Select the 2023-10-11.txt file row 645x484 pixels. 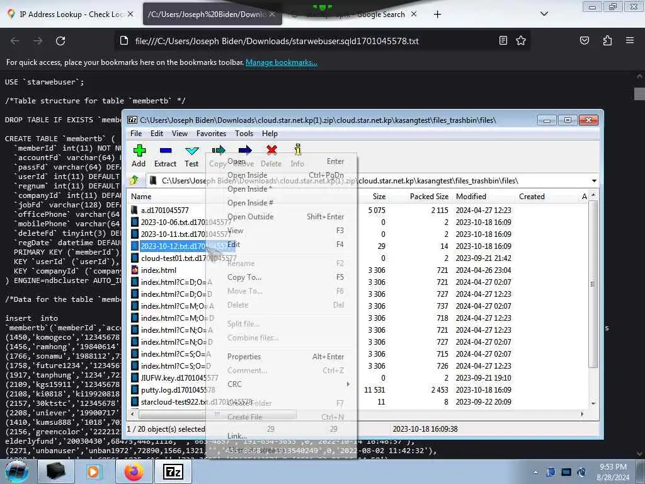186,234
